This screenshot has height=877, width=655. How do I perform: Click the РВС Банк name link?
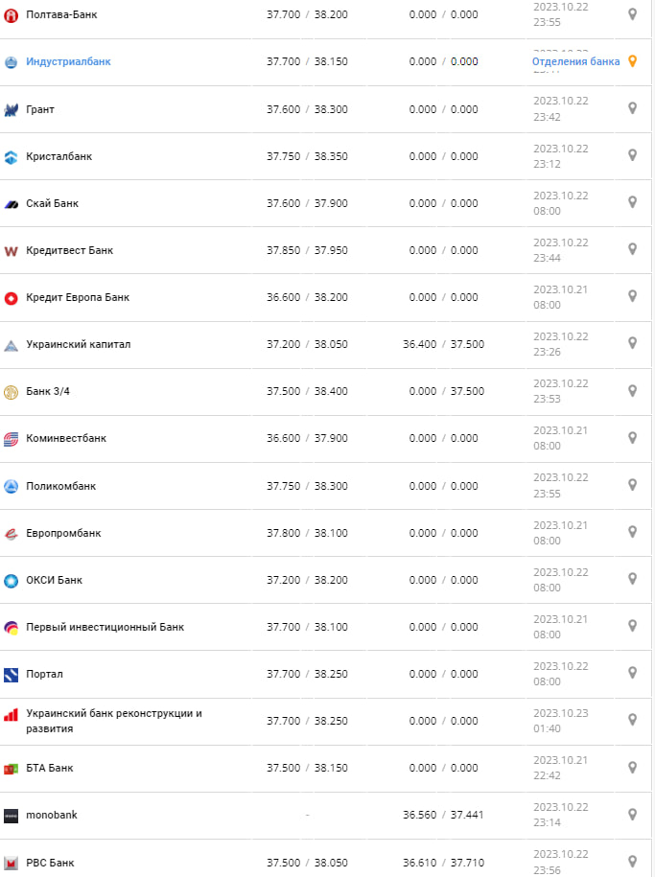(x=50, y=862)
